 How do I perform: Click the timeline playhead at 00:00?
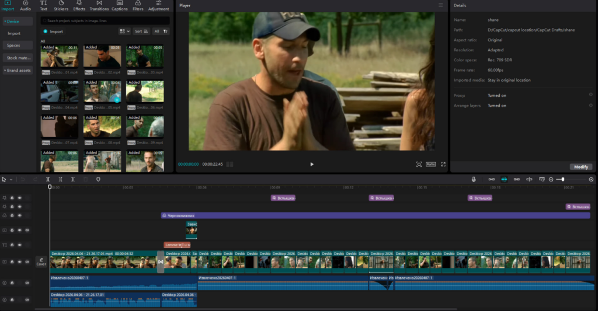tap(50, 187)
